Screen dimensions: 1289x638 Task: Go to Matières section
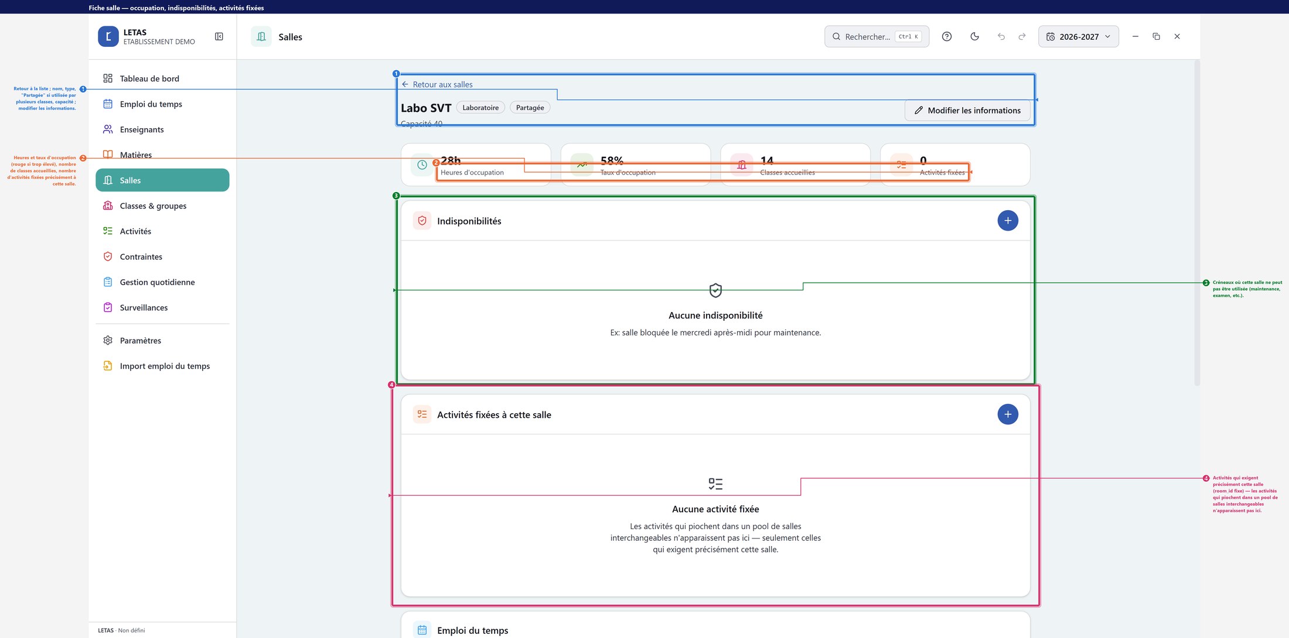[x=162, y=155]
